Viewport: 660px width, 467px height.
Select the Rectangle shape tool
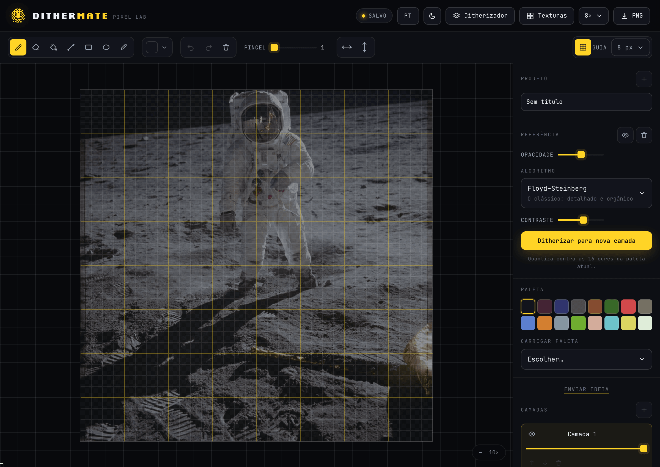click(x=88, y=47)
